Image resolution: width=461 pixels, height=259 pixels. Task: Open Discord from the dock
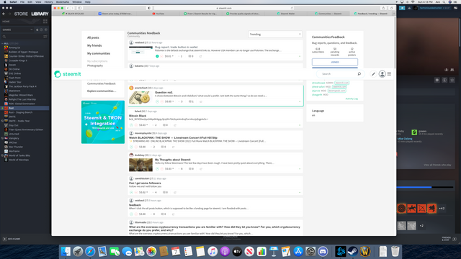323,251
